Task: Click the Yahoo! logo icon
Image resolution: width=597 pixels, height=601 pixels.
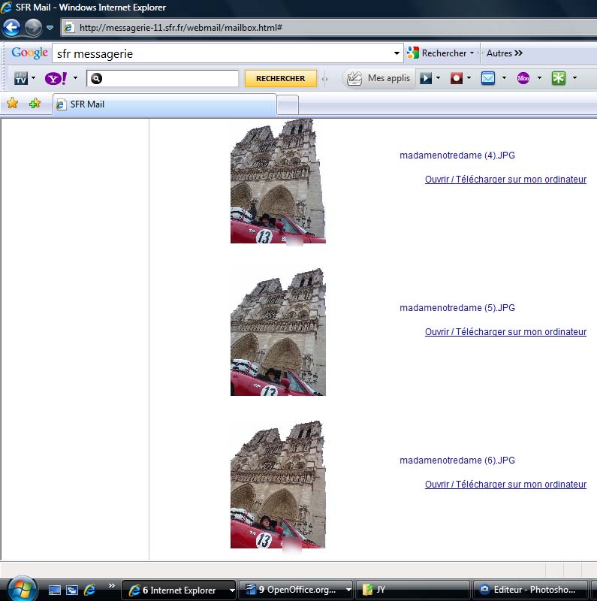Action: (x=56, y=78)
